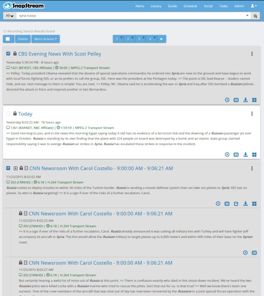This screenshot has height=296, width=264.
Task: Open the Guide menu
Action: 172,6
